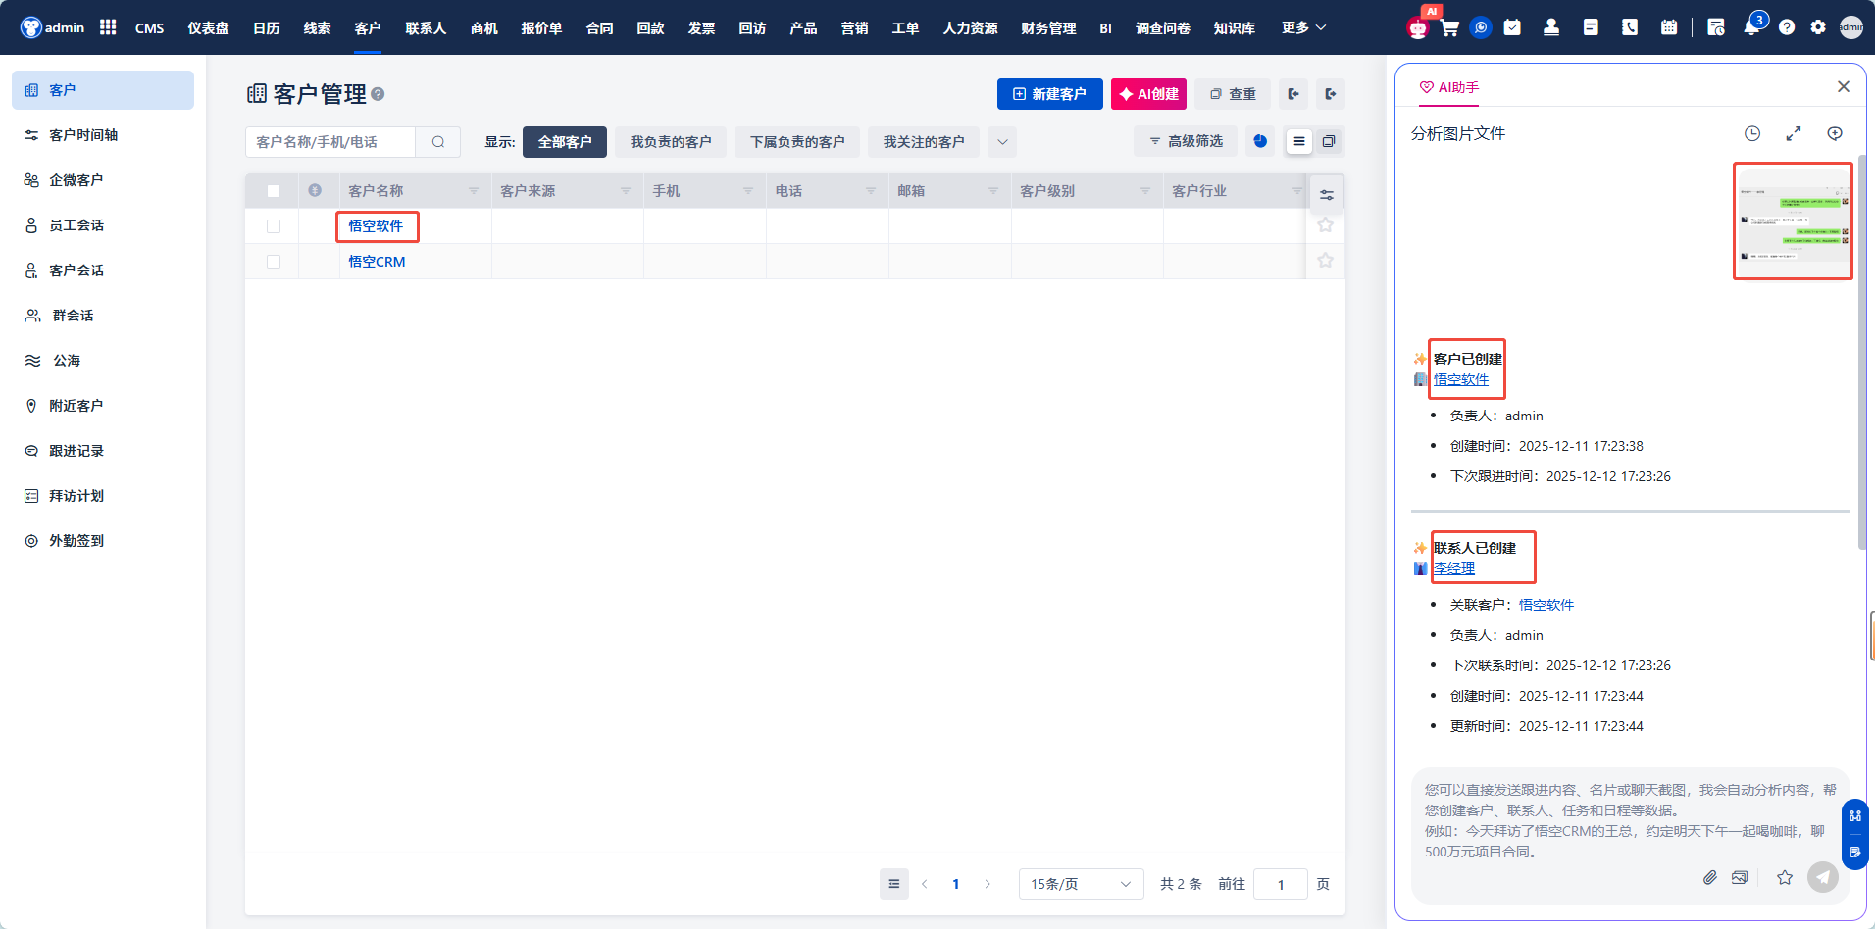The width and height of the screenshot is (1875, 929).
Task: Click the image upload icon in chat box
Action: [1740, 877]
